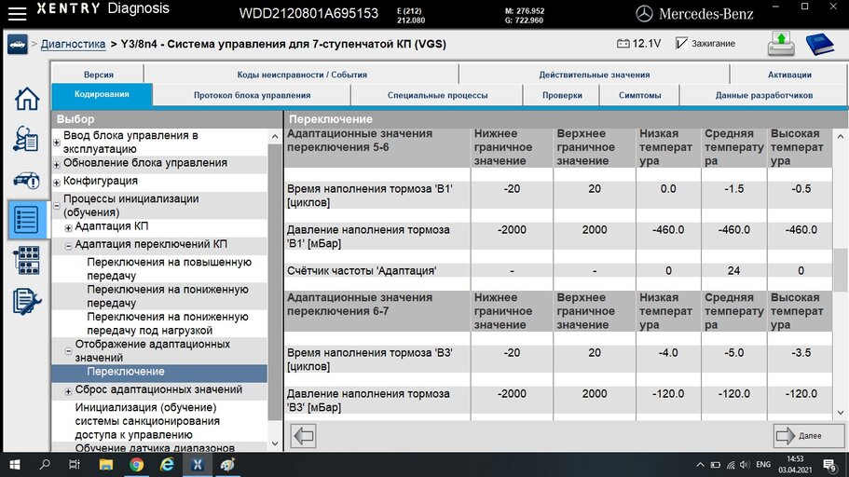Expand the Адаптация КП node
This screenshot has height=477, width=849.
coord(68,228)
